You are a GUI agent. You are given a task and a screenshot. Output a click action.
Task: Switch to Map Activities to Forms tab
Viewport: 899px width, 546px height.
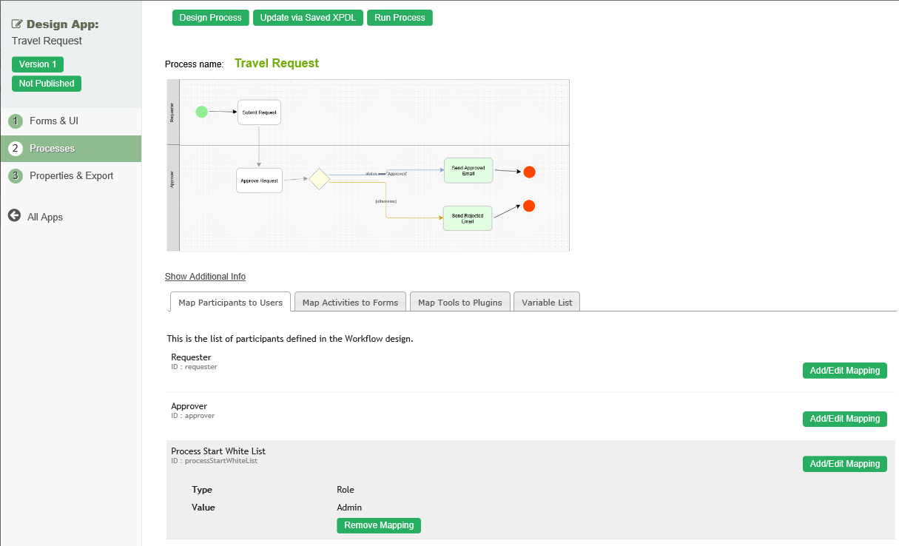(x=350, y=302)
